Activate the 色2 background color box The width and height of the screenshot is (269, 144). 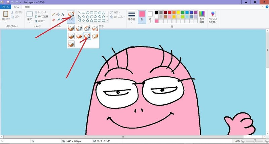click(x=150, y=17)
